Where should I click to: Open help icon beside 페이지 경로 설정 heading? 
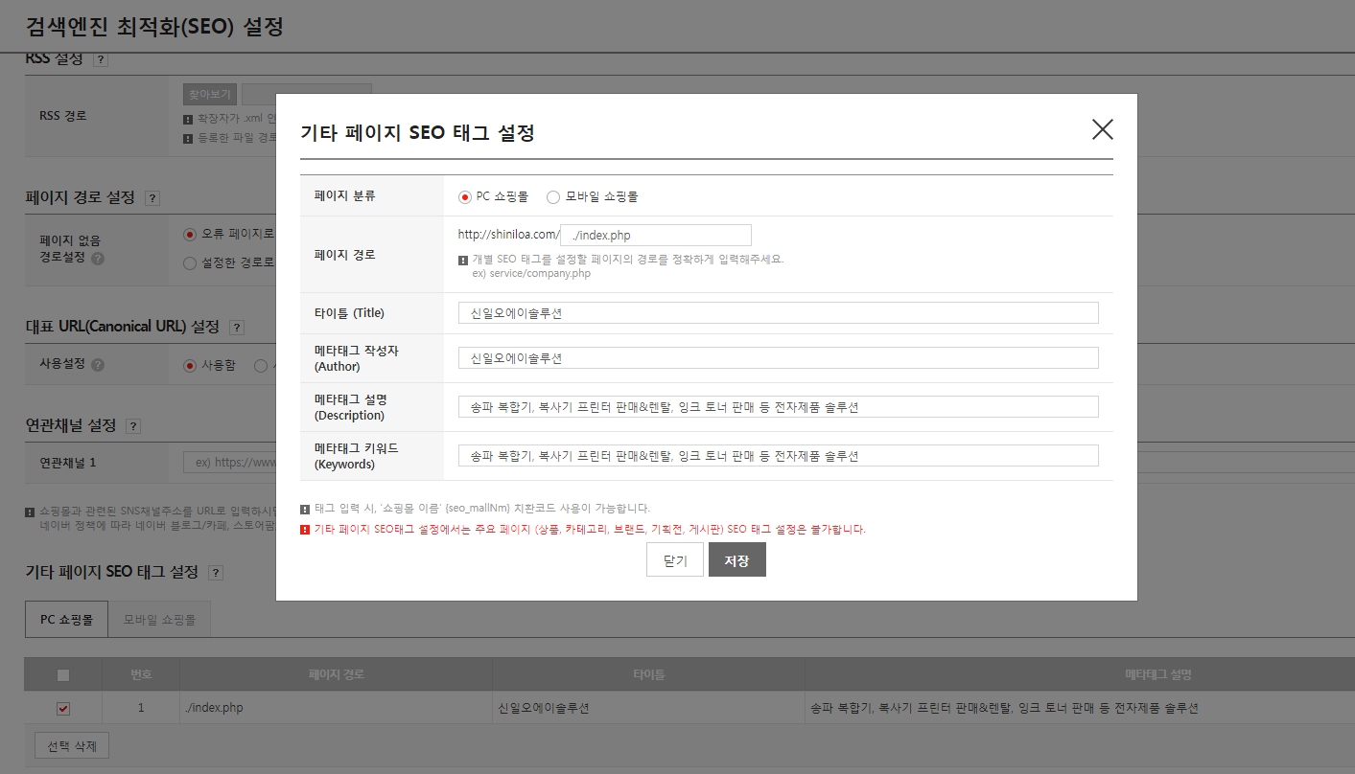[152, 198]
